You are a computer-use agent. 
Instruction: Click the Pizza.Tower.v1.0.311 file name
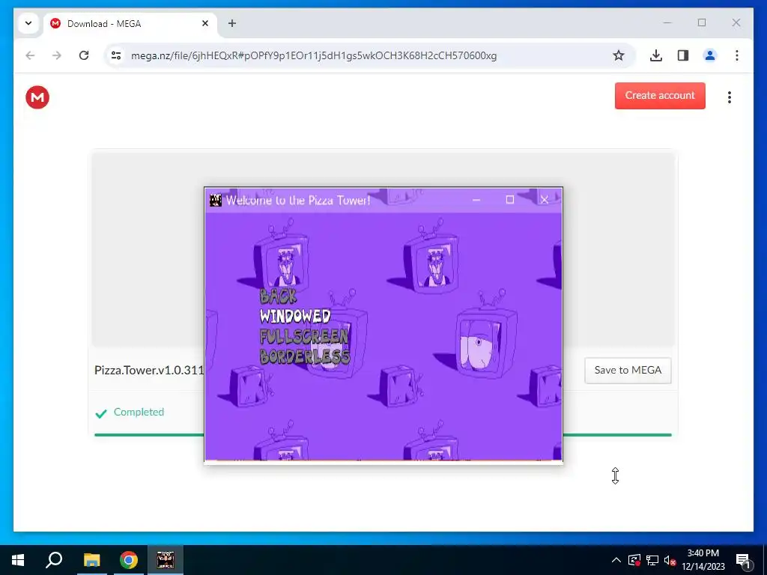point(149,370)
